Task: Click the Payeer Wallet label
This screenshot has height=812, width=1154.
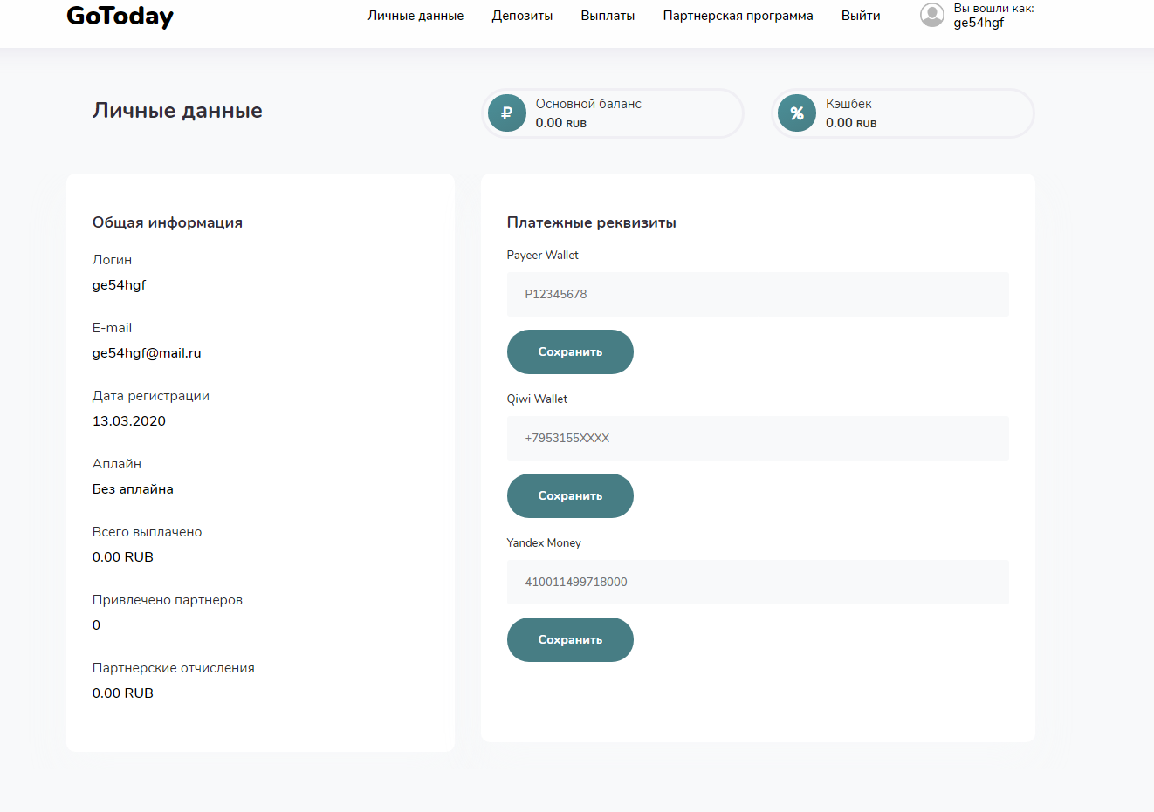Action: 543,255
